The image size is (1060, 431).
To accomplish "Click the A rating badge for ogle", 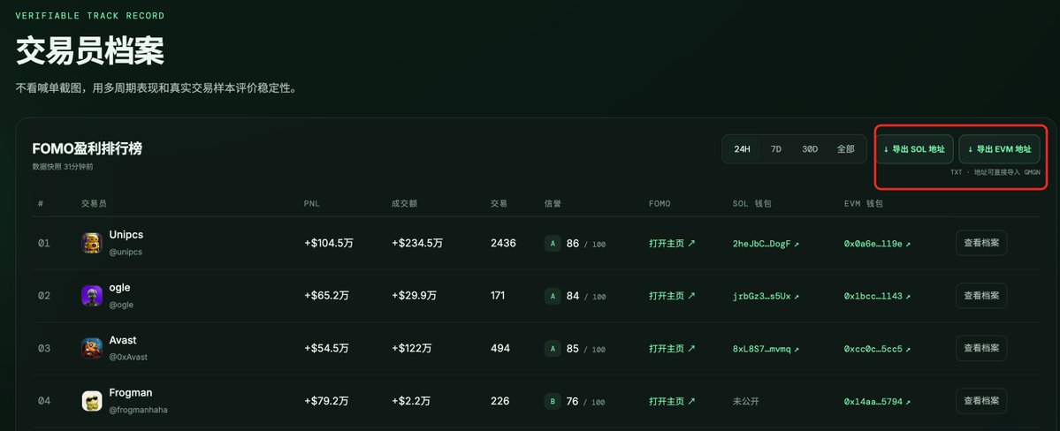I will click(553, 296).
